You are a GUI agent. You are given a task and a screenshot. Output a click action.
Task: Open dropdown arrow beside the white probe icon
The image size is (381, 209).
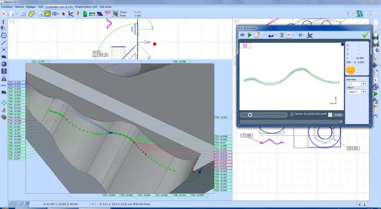click(x=16, y=14)
